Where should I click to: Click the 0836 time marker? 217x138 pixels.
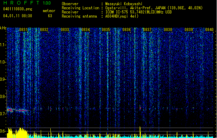[127, 30]
